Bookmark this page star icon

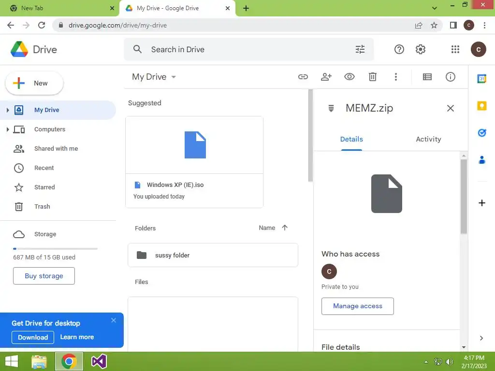pyautogui.click(x=434, y=25)
